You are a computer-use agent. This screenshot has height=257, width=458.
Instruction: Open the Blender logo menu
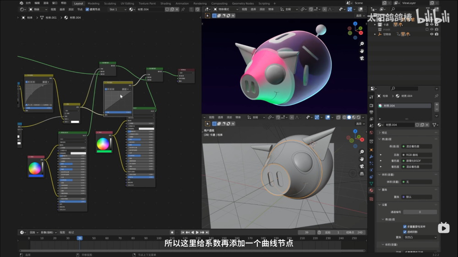click(21, 3)
